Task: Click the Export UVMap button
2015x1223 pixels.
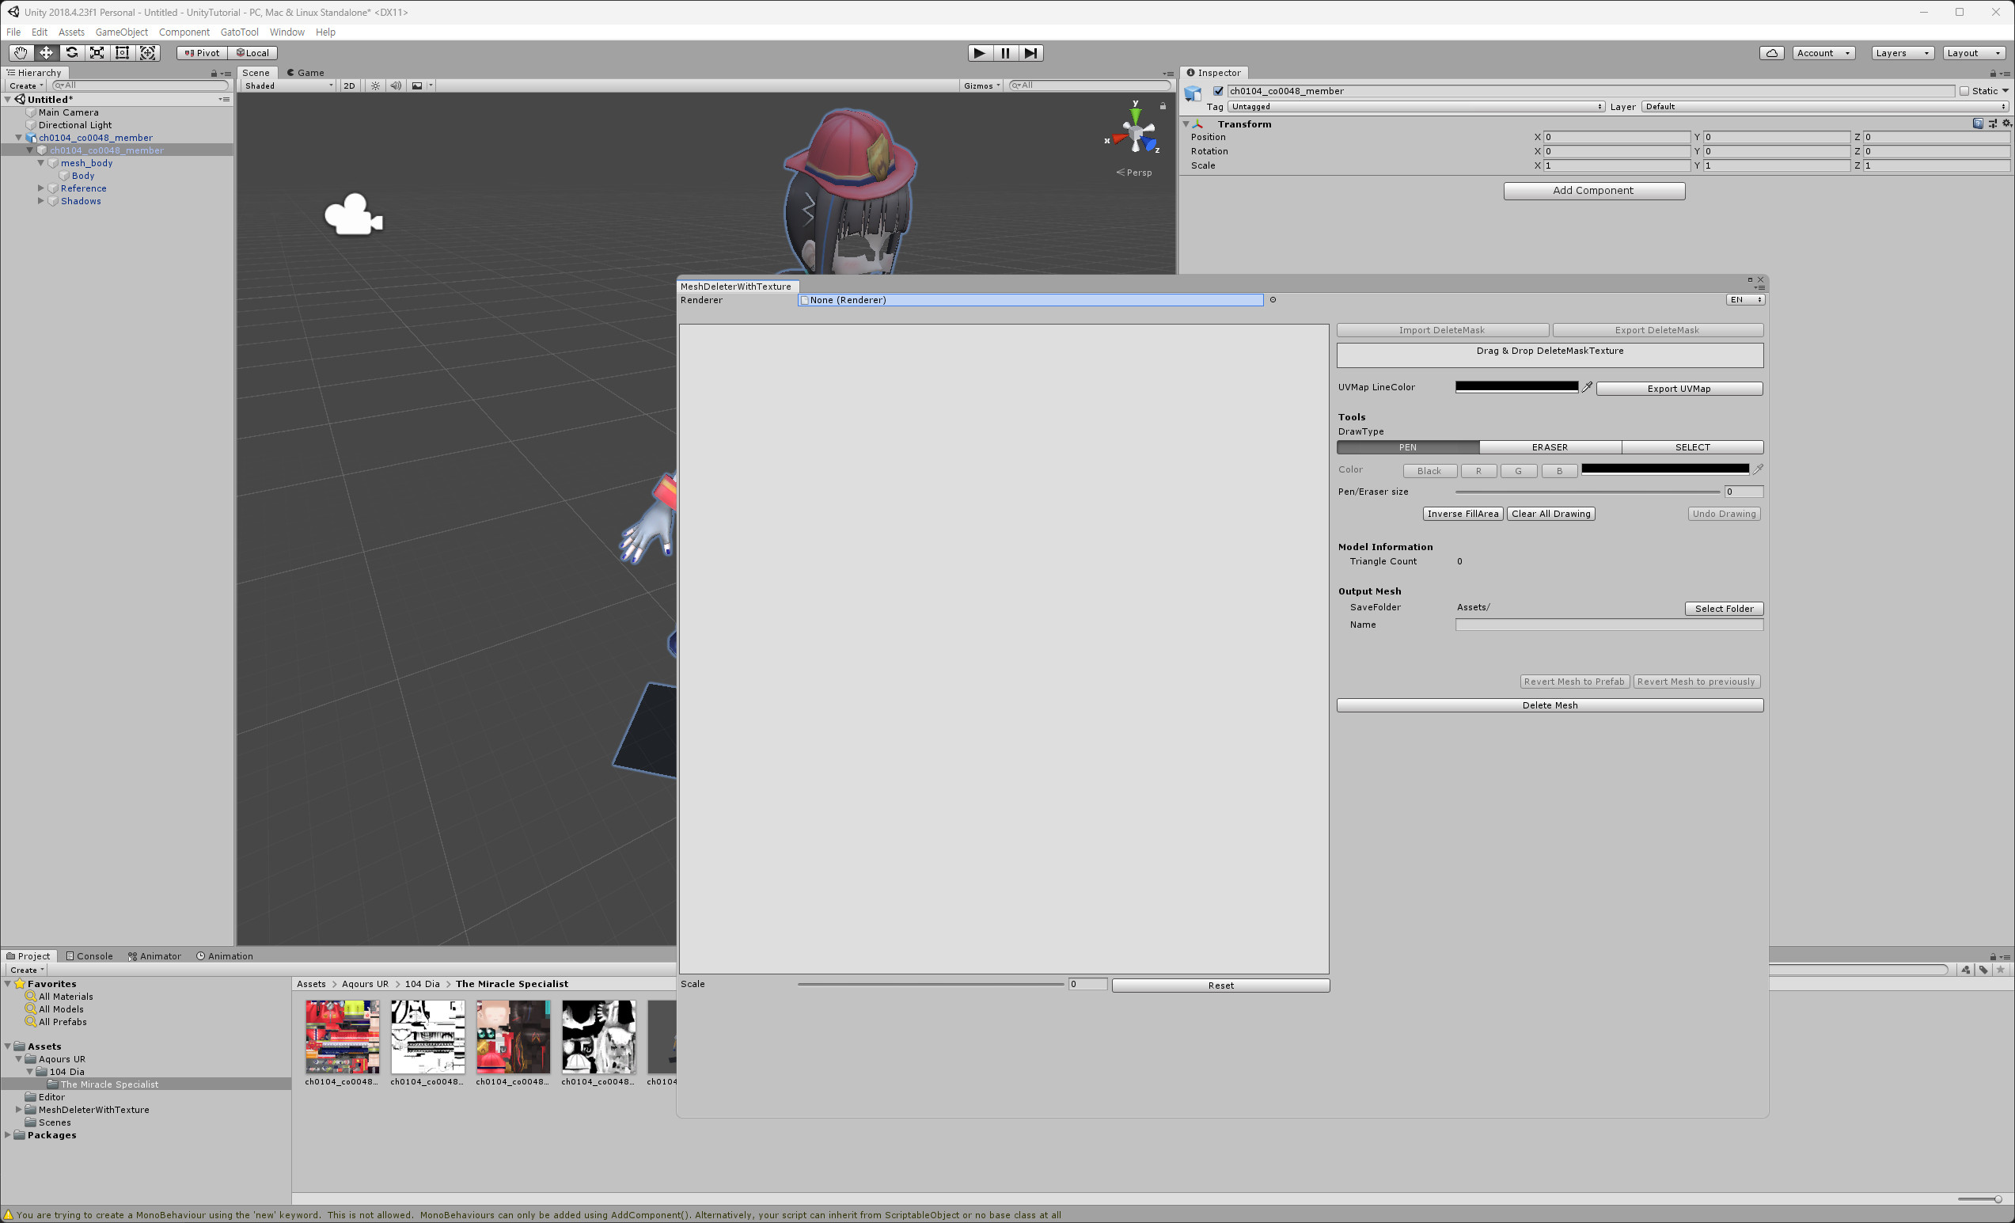Action: [1679, 389]
